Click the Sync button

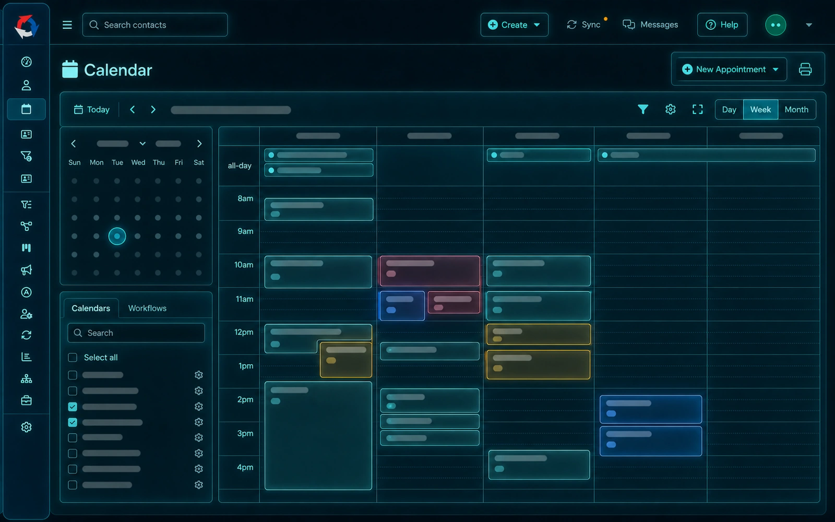pyautogui.click(x=584, y=25)
